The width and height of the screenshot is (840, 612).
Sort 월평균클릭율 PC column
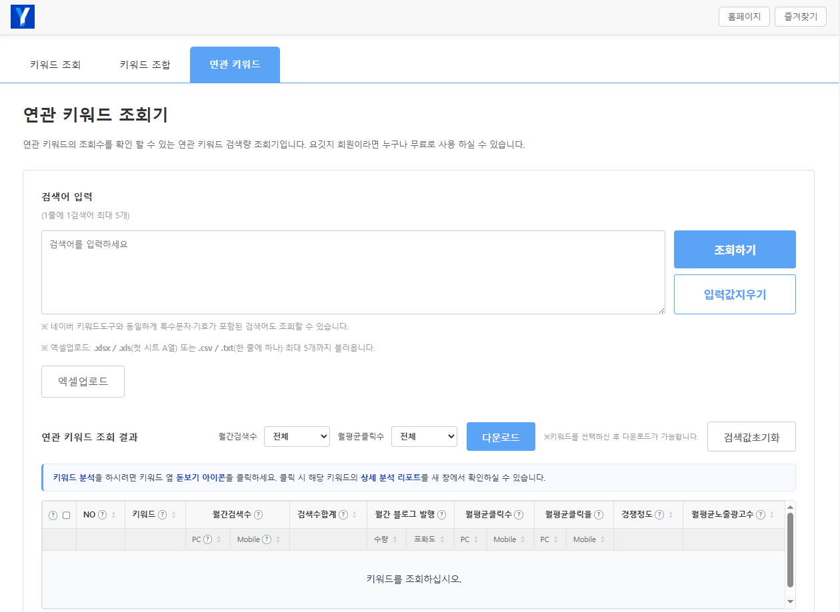click(556, 539)
